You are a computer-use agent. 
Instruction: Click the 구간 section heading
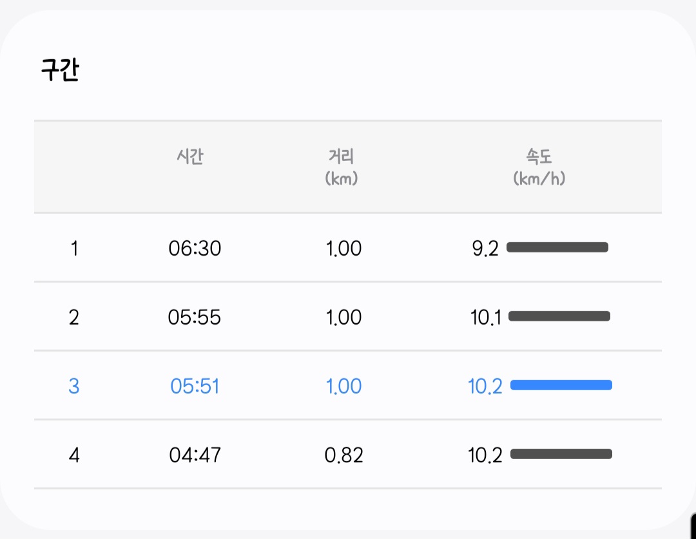(x=60, y=70)
